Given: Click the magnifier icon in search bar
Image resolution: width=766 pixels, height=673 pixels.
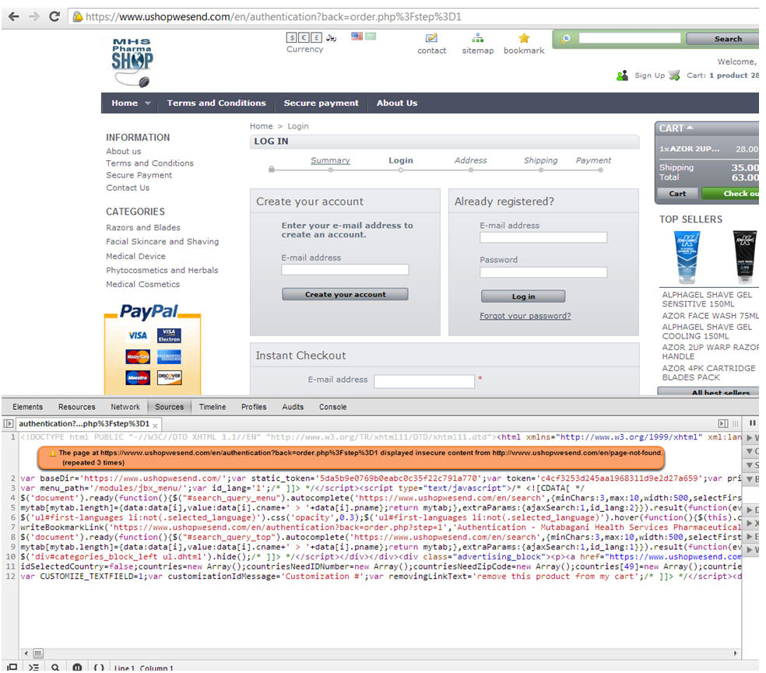Looking at the screenshot, I should point(566,39).
